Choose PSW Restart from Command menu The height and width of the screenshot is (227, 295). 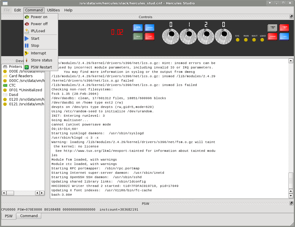41,67
